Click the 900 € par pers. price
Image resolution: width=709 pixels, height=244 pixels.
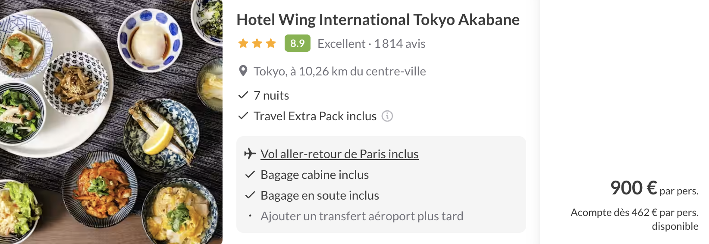point(654,188)
